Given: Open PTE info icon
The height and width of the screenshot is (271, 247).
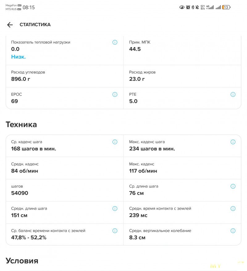Looking at the screenshot, I should coord(233,94).
